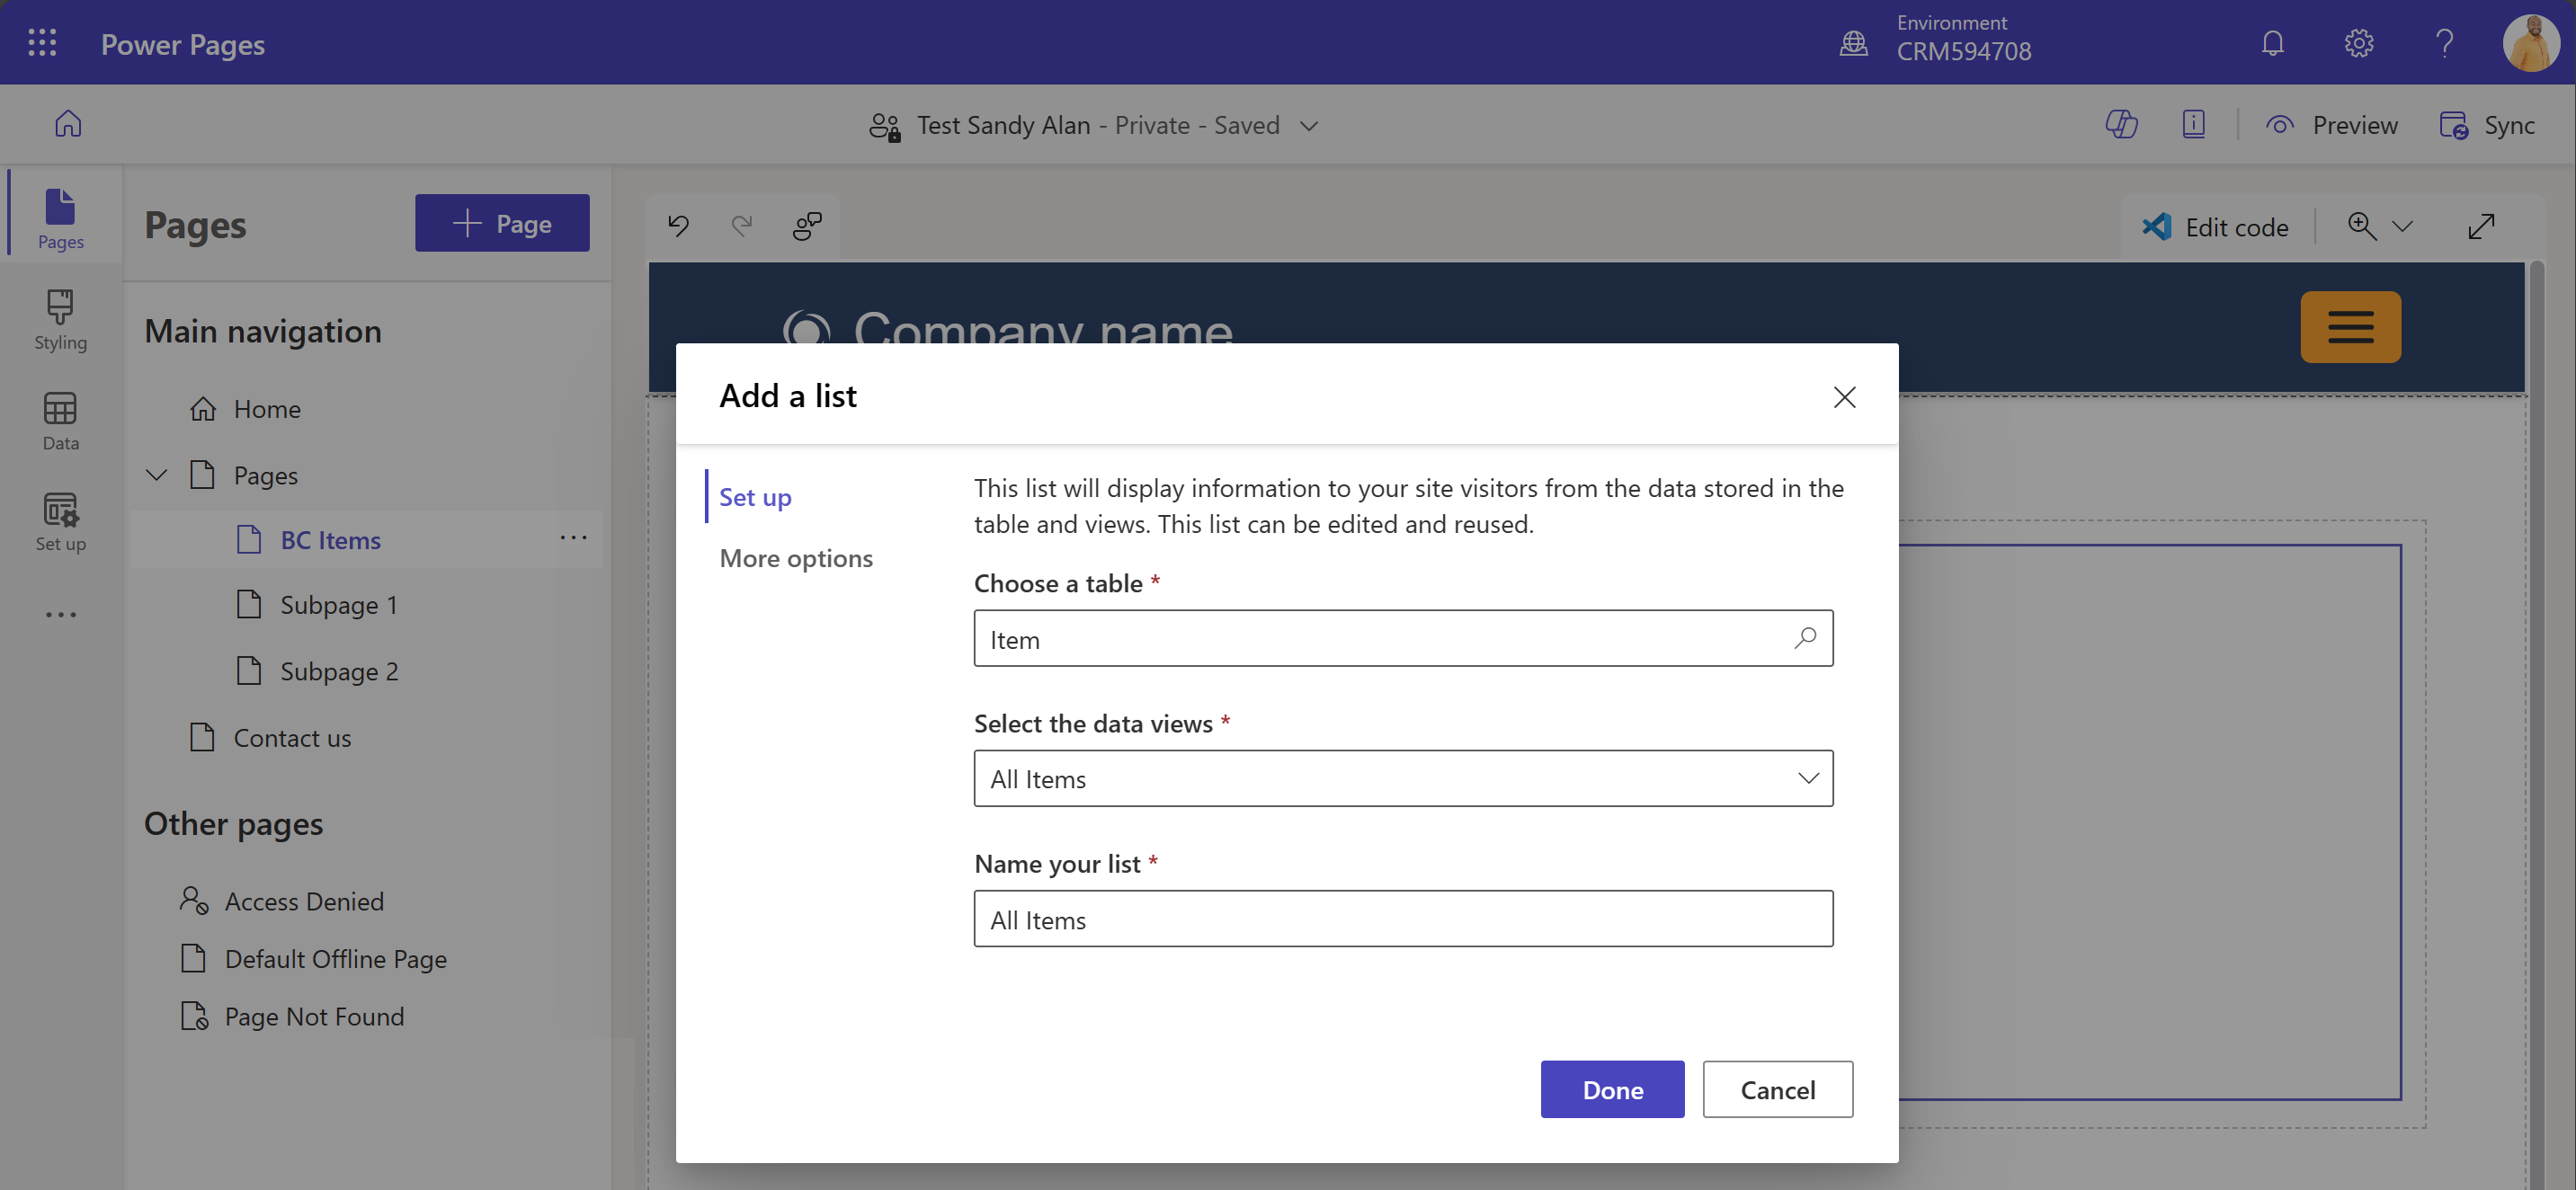Open the help question mark
The height and width of the screenshot is (1190, 2576).
(x=2444, y=43)
